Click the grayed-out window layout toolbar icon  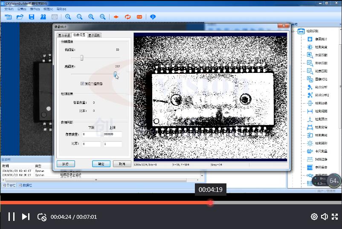coord(55,17)
